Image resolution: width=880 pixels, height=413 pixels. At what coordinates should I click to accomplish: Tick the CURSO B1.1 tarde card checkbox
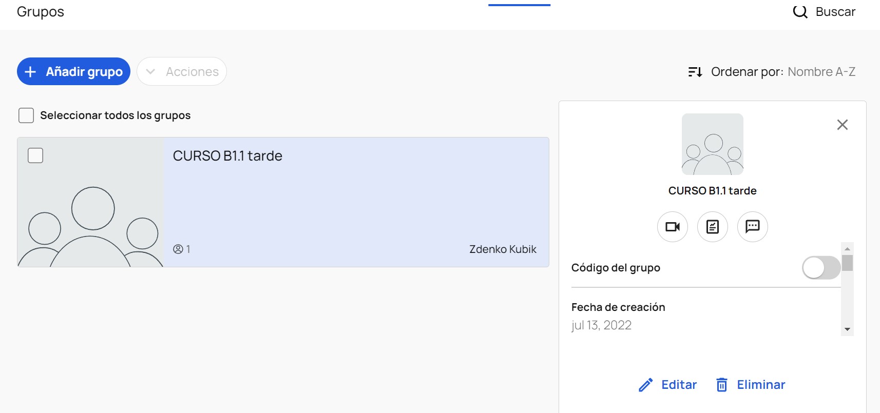click(35, 155)
